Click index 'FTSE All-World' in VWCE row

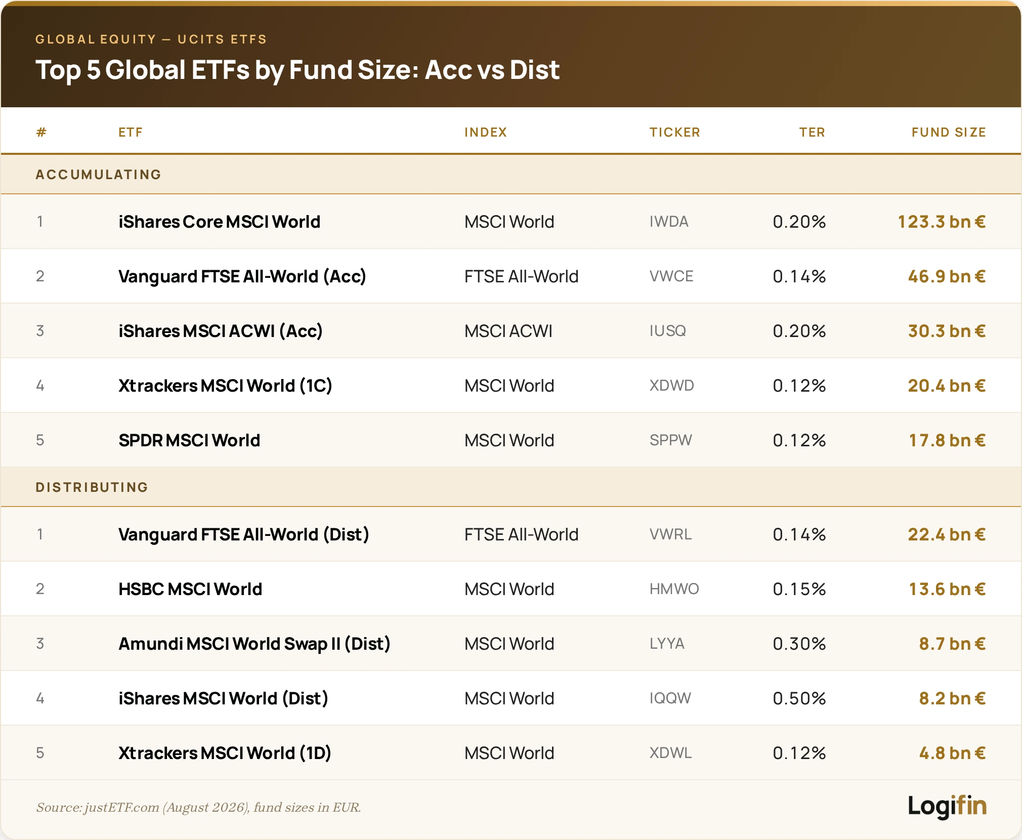[x=521, y=276]
